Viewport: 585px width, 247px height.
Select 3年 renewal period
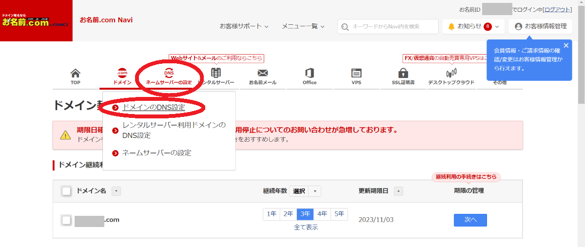pos(305,214)
